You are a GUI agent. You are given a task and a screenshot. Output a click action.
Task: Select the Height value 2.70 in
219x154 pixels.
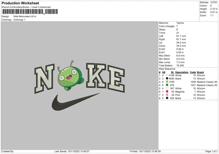[214, 9]
